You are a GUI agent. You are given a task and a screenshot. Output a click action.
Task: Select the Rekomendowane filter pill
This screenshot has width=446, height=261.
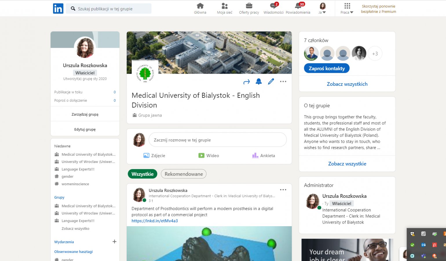point(184,174)
